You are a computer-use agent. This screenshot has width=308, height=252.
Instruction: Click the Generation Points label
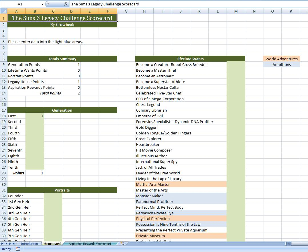(24, 64)
